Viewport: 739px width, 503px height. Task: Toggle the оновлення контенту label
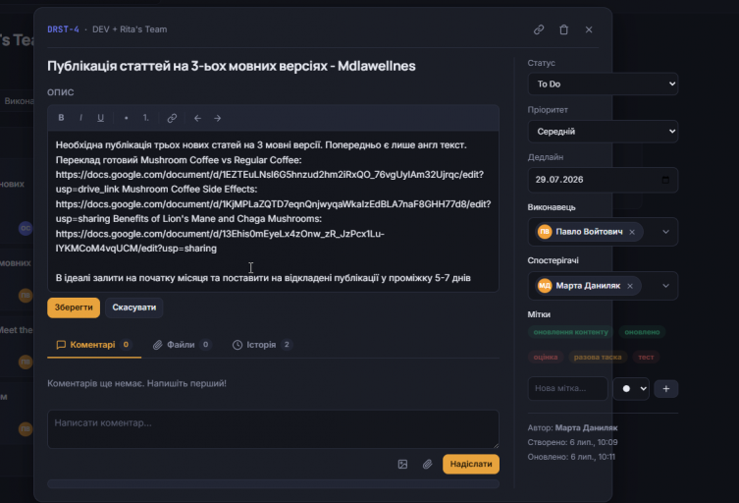click(x=571, y=332)
